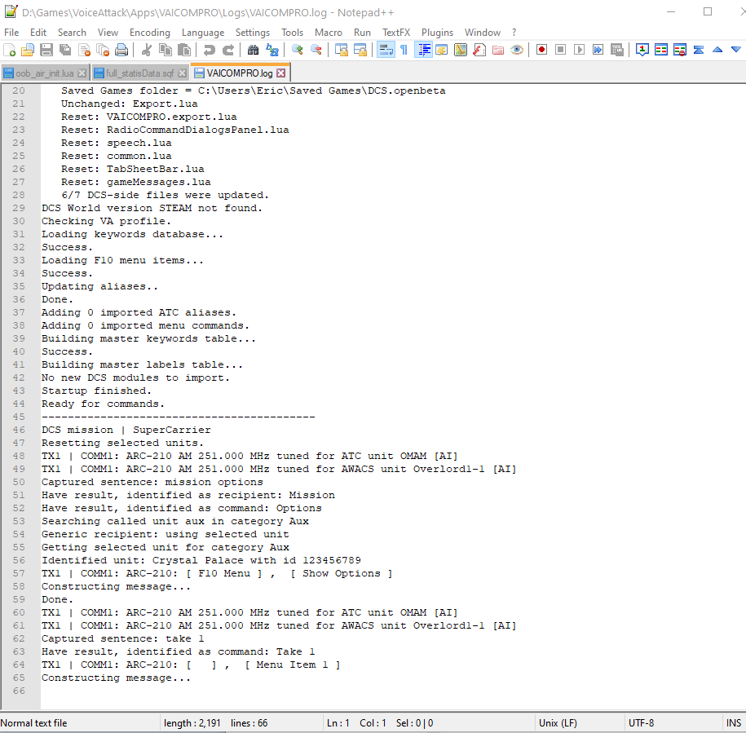Screen dimensions: 746x733
Task: Click the compare bookmark icon with number 1
Action: pyautogui.click(x=642, y=50)
